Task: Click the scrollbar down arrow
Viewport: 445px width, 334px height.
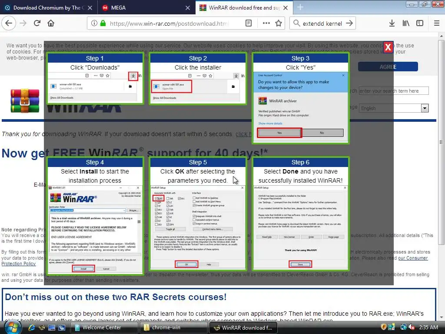Action: 441,317
